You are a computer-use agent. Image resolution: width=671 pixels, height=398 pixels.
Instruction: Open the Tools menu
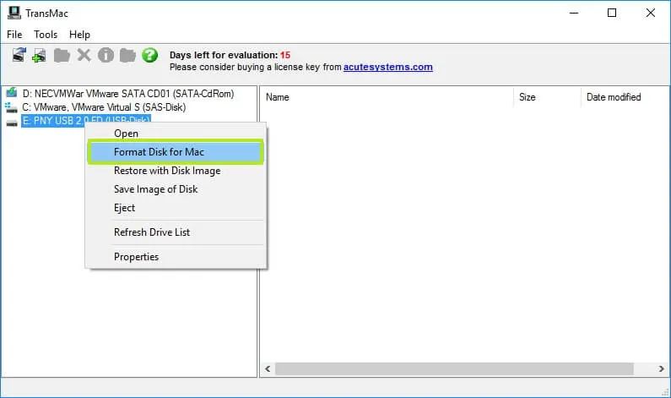point(46,35)
